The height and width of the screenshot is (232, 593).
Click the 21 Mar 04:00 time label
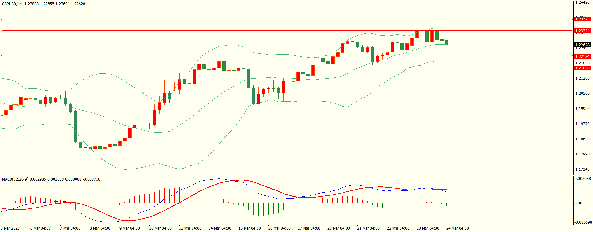point(368,228)
